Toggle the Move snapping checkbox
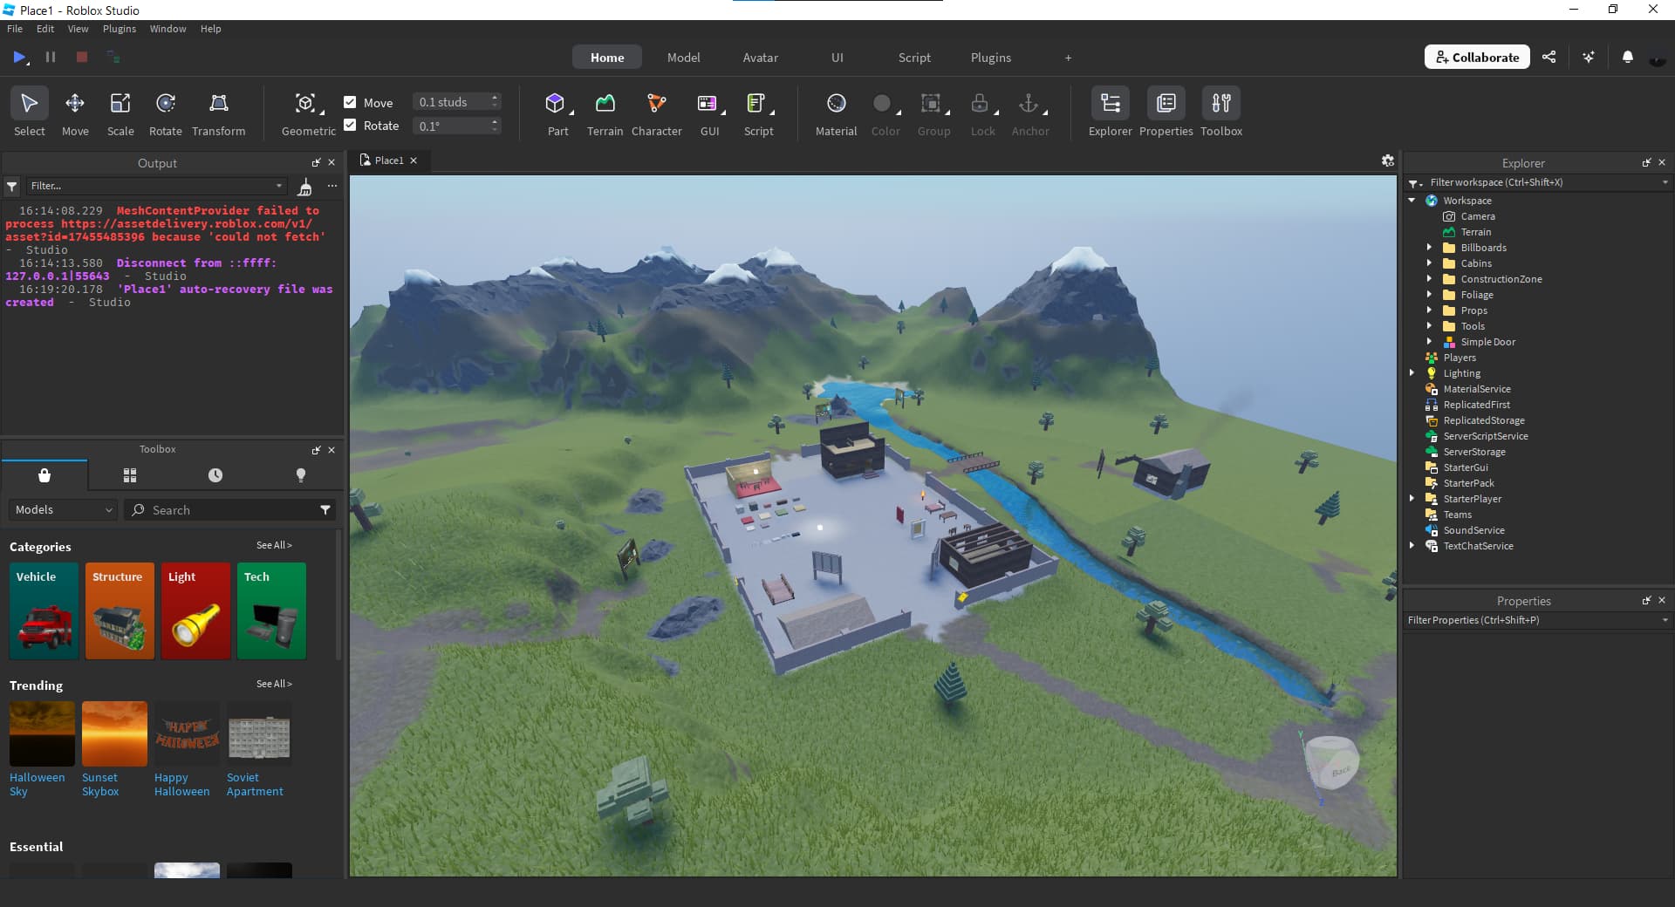The image size is (1675, 907). click(x=350, y=102)
